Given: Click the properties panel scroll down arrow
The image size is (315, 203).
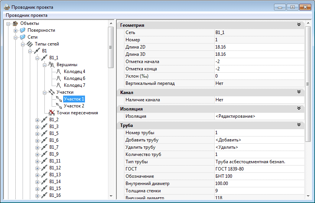Looking at the screenshot, I should point(308,196).
